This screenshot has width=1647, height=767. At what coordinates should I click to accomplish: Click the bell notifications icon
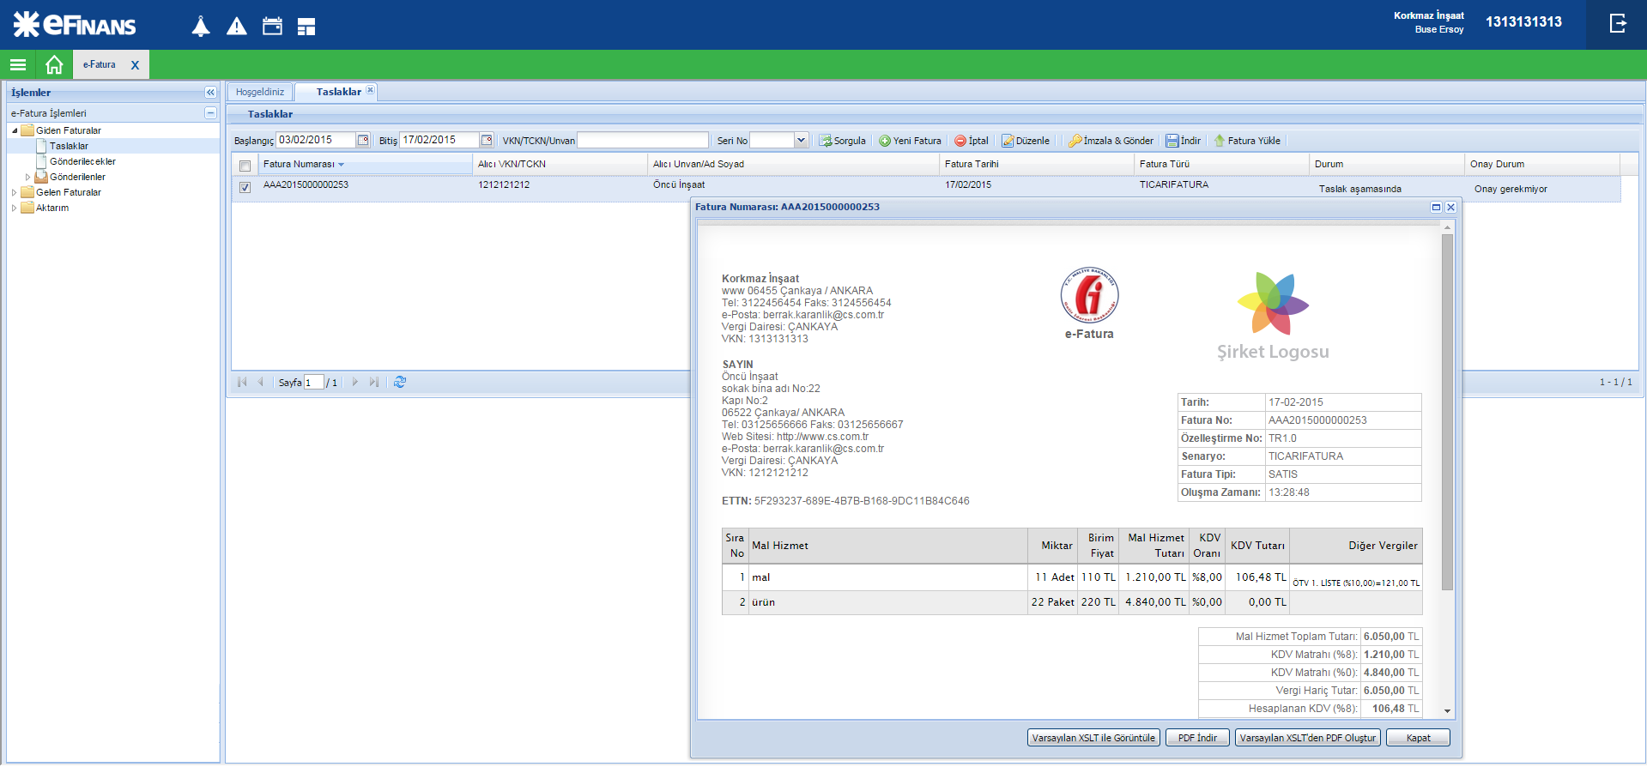(201, 27)
